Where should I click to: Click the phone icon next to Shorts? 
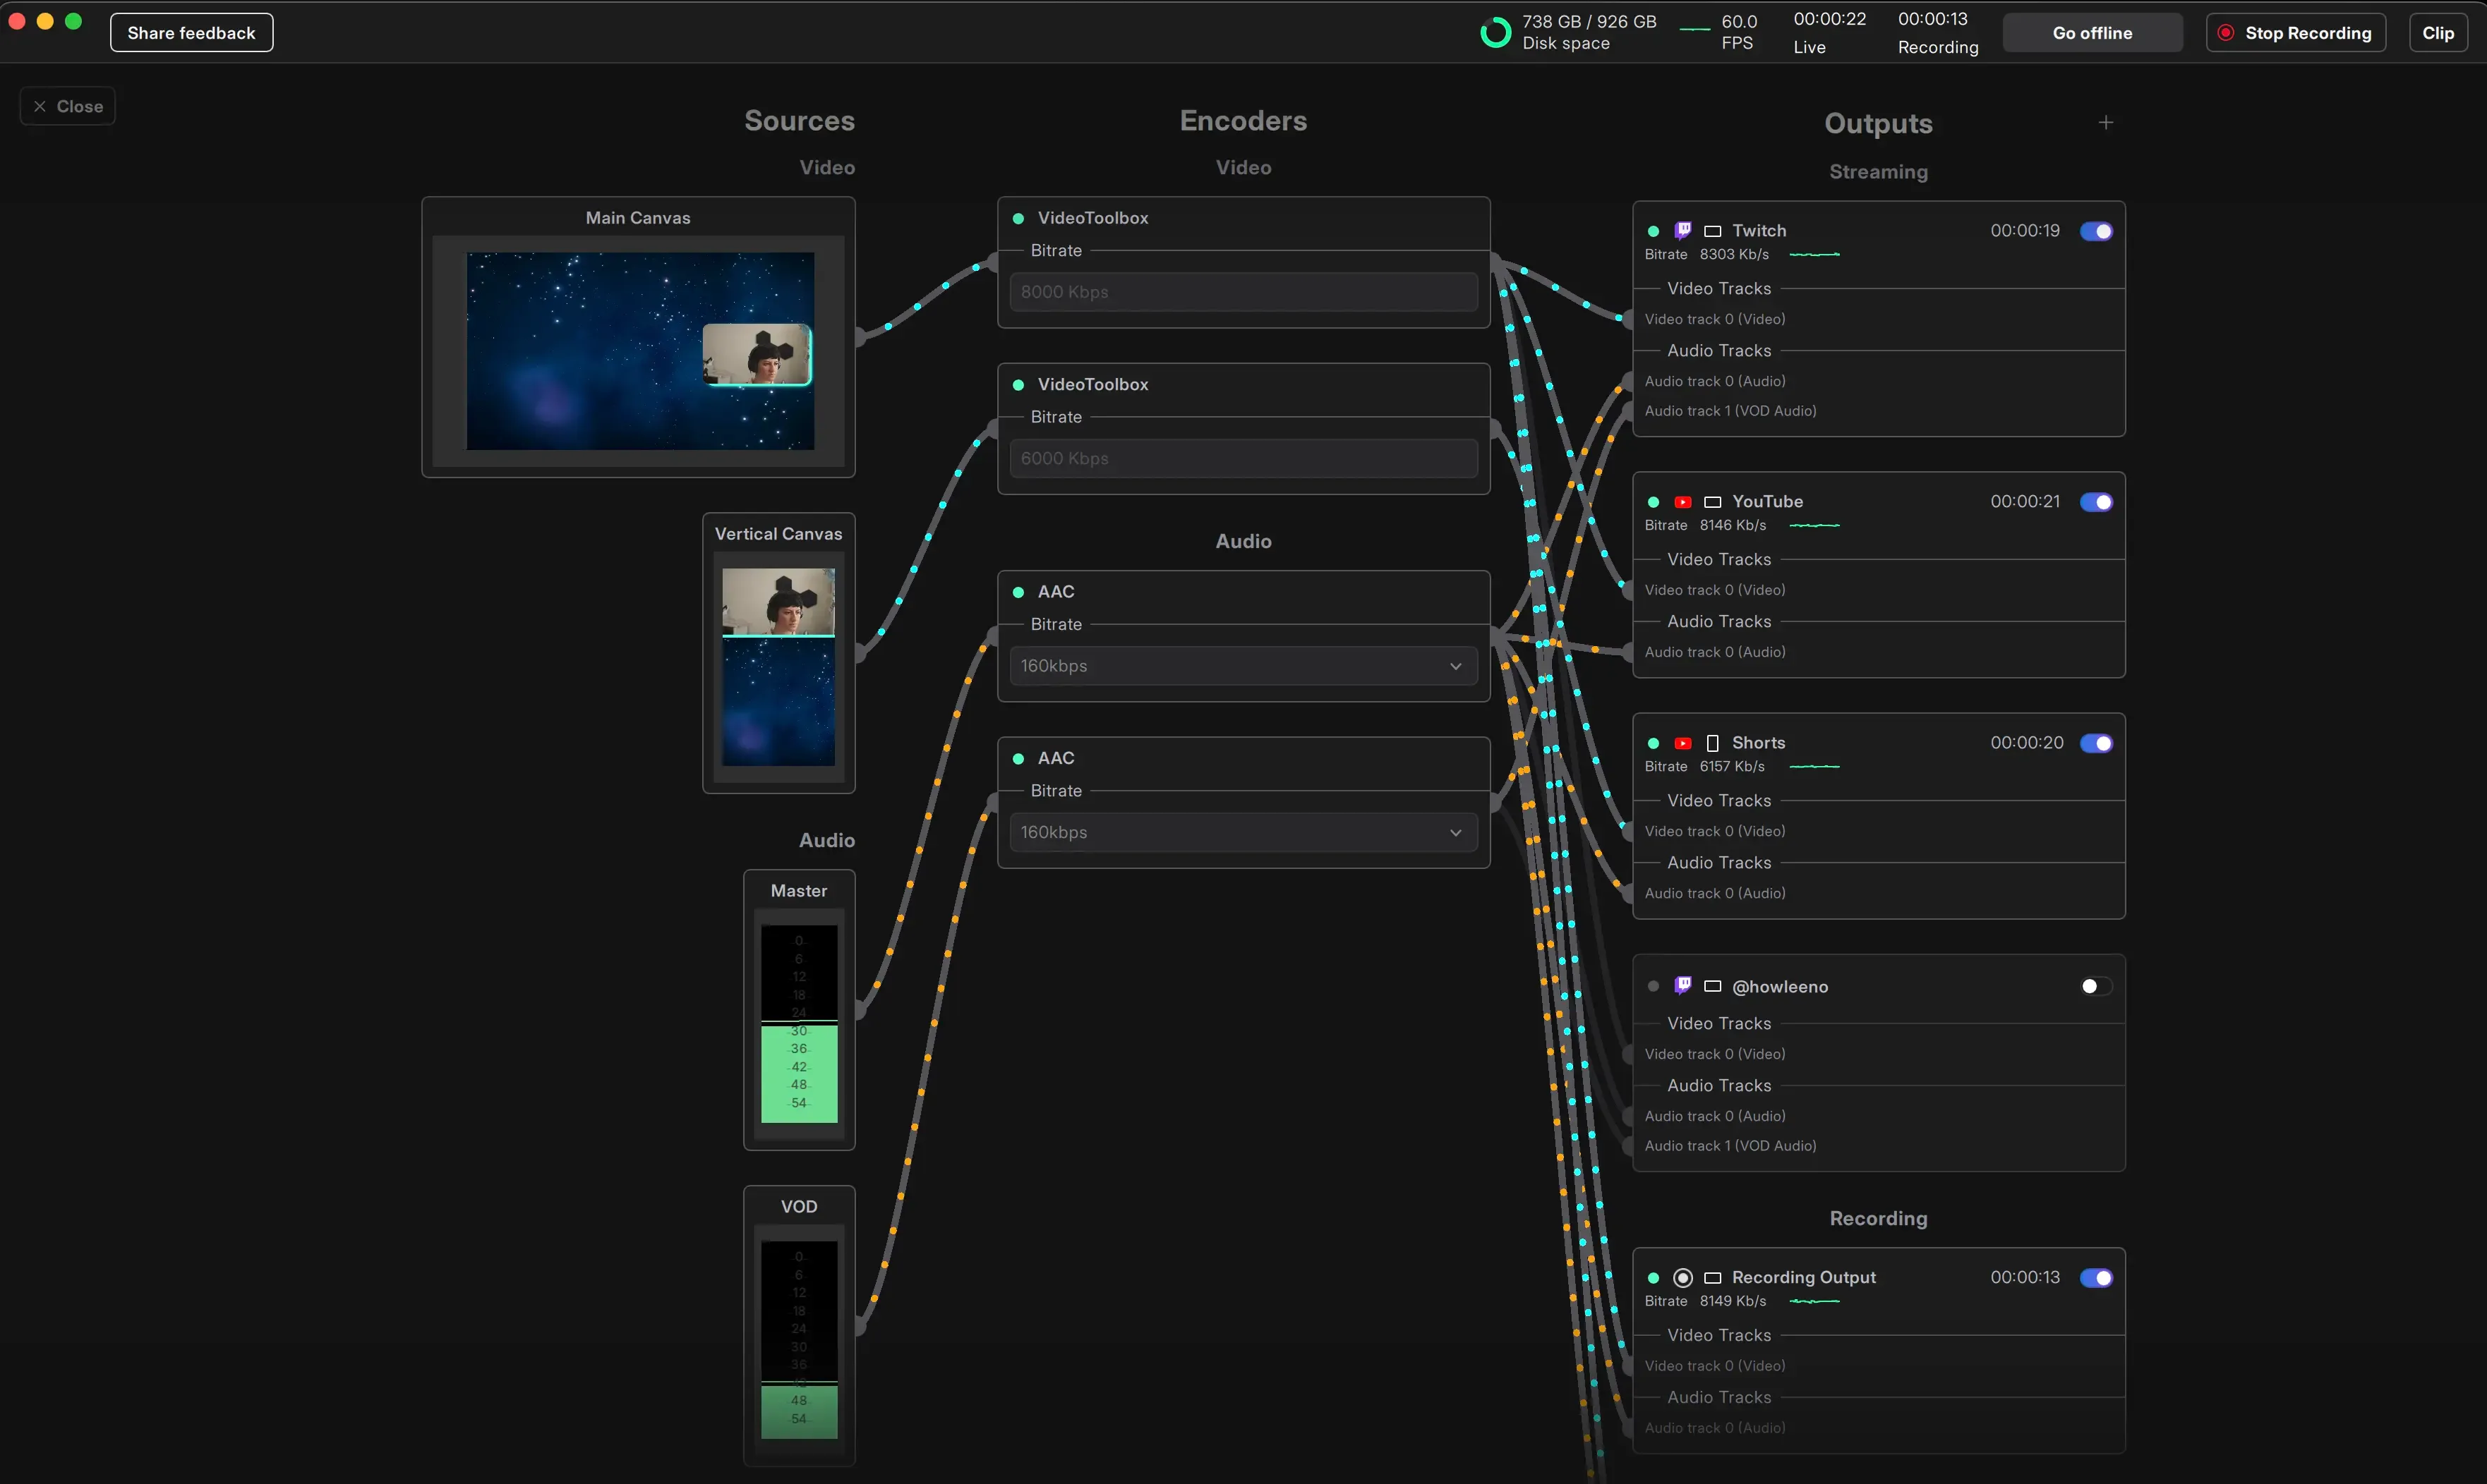1711,743
